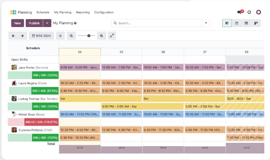
Task: Go to the previous week arrow
Action: pos(13,36)
